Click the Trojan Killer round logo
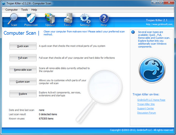Viewport: 176px width, 135px height. (152, 70)
